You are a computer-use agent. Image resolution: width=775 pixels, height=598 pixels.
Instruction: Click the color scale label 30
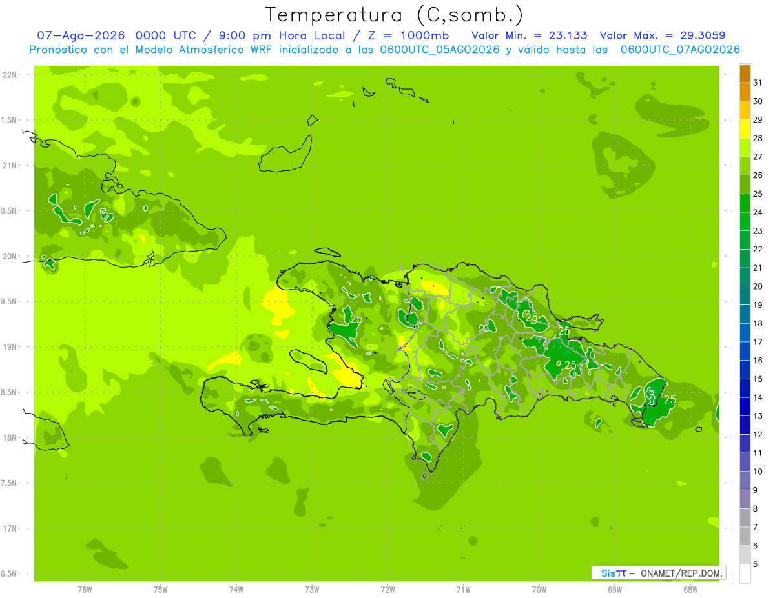point(758,101)
